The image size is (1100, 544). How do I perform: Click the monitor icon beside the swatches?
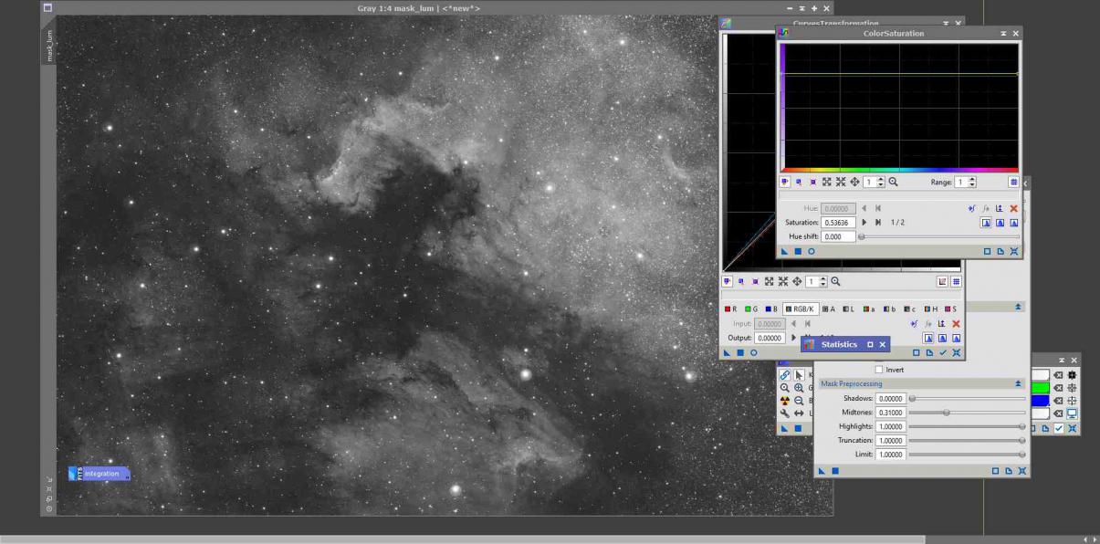coord(1072,413)
